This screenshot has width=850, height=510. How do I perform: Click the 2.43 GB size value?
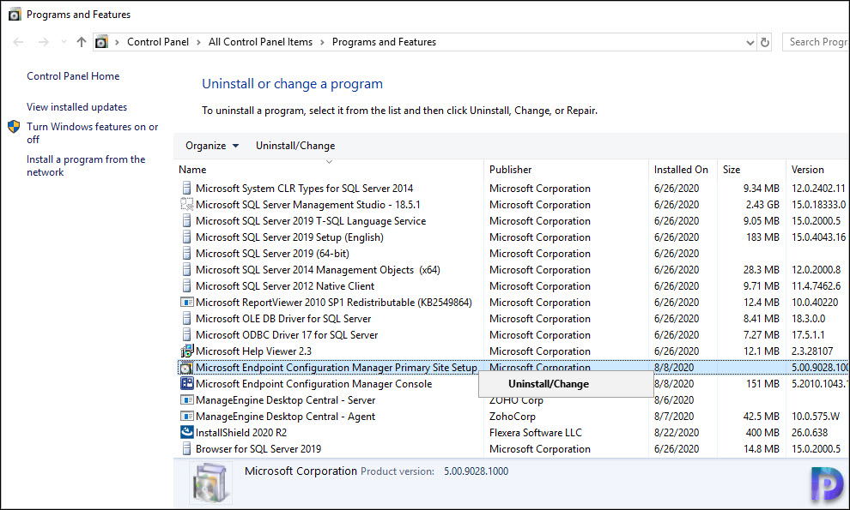point(762,205)
